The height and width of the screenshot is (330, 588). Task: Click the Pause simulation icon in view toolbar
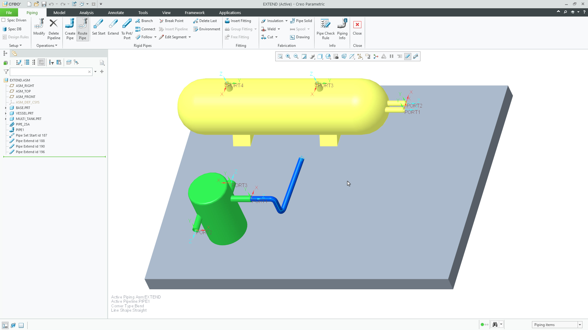click(x=391, y=56)
